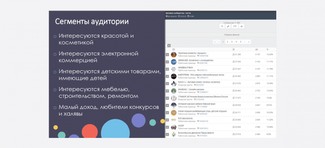Viewport: 325px width, 148px height.
Task: Open community ID link 103597358
Action: click(x=204, y=56)
